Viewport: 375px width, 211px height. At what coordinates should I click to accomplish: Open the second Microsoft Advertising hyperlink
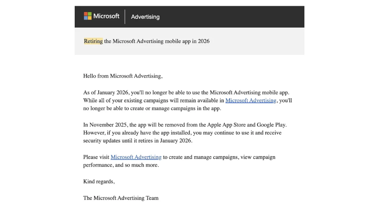pos(136,157)
